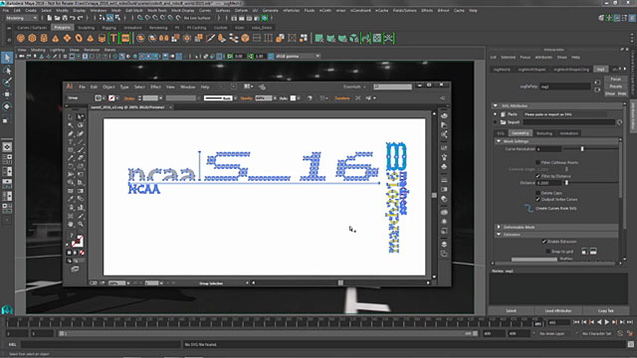Click the MEL command line field
Screen dimensions: 637x358
(x=100, y=344)
